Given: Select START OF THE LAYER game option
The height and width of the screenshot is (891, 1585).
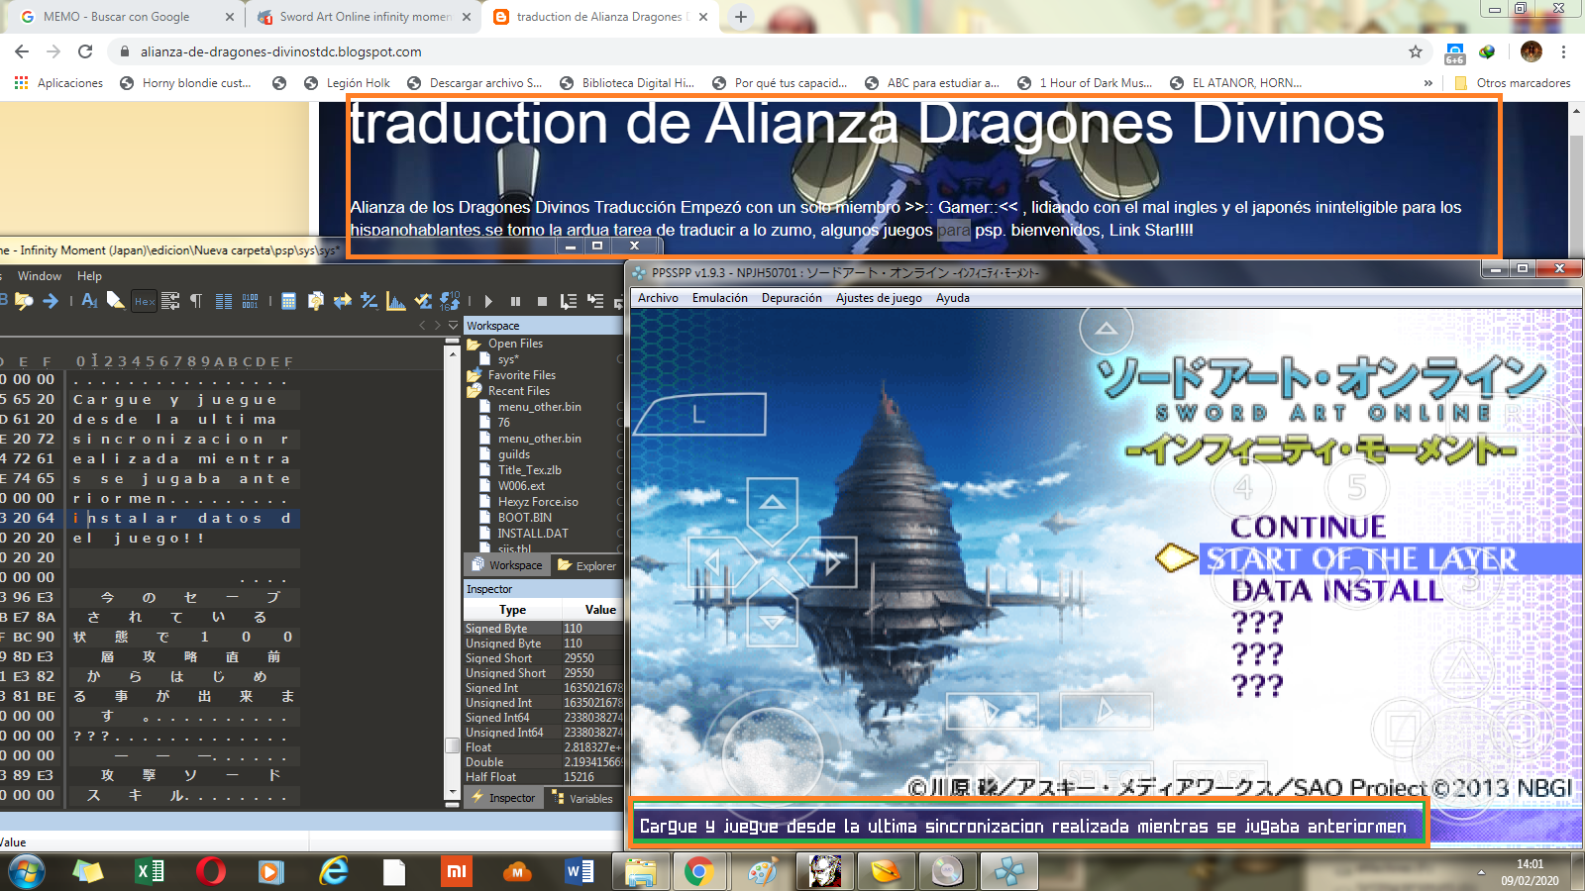Looking at the screenshot, I should tap(1361, 559).
